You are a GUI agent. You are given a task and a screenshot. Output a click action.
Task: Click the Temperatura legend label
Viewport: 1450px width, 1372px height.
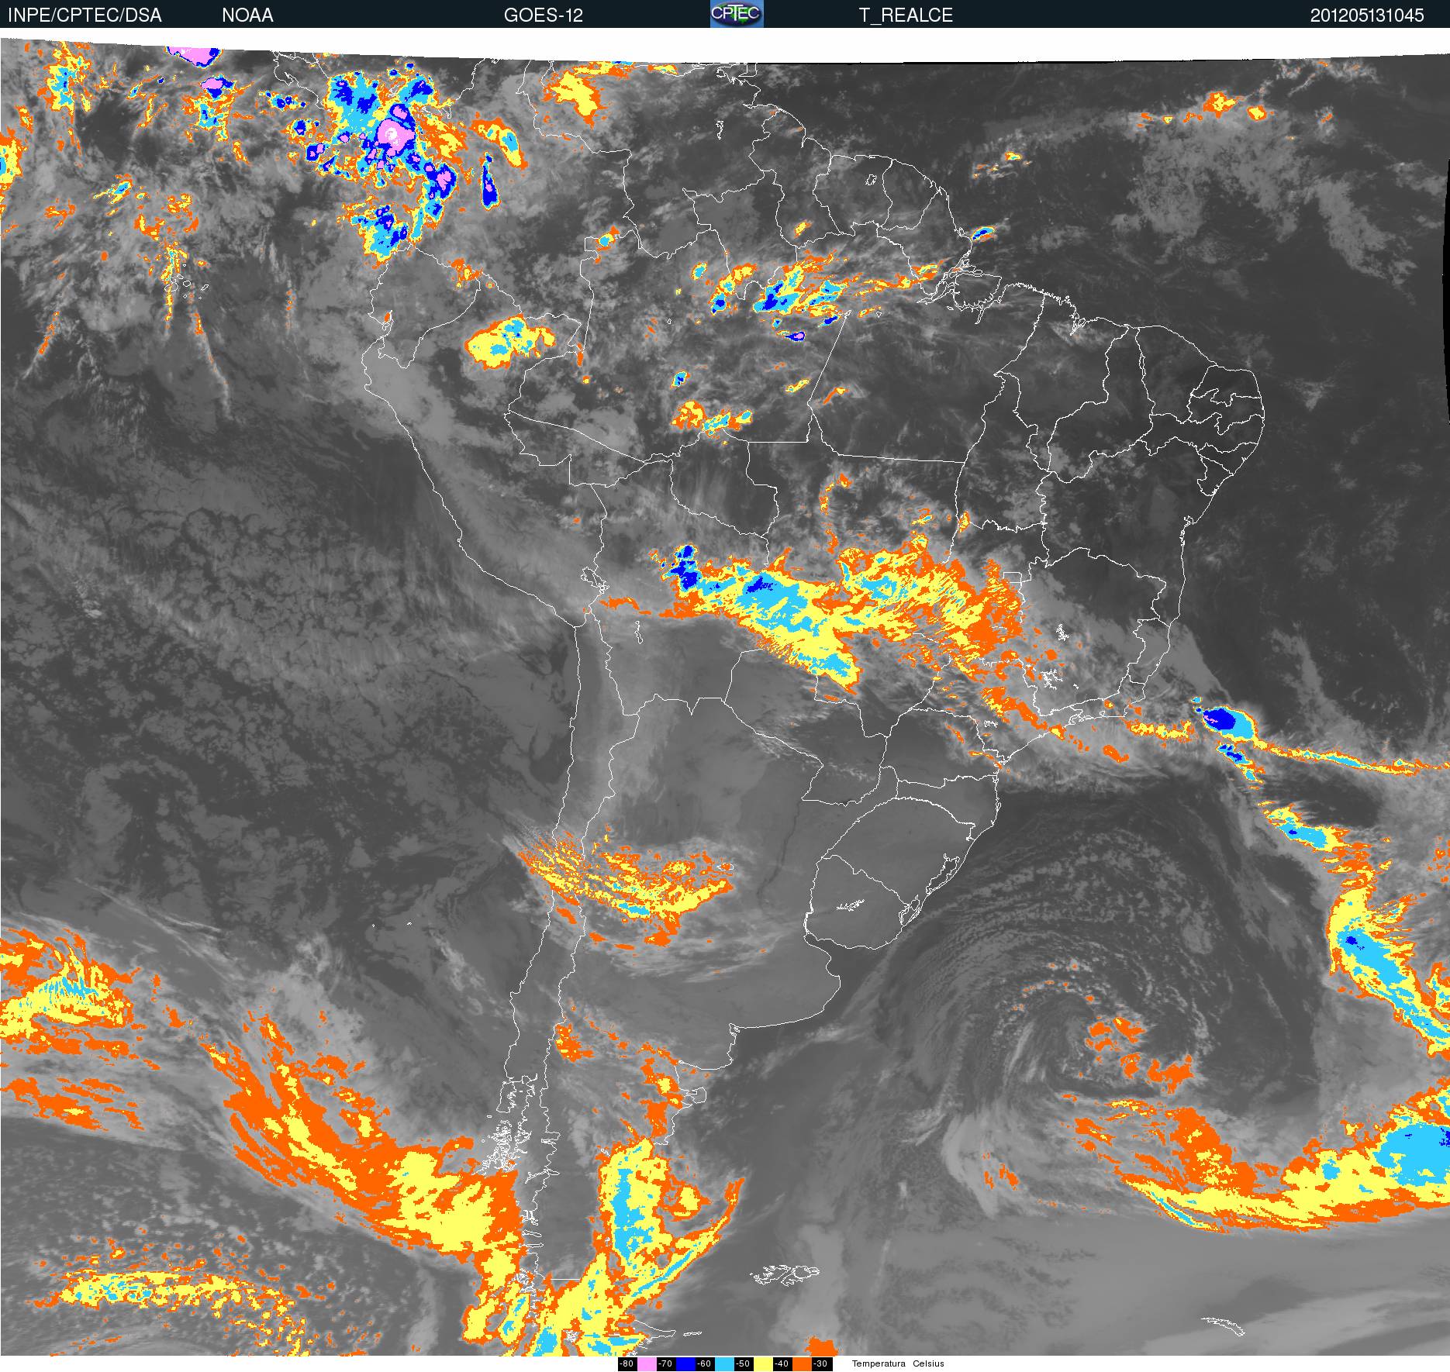pyautogui.click(x=879, y=1363)
